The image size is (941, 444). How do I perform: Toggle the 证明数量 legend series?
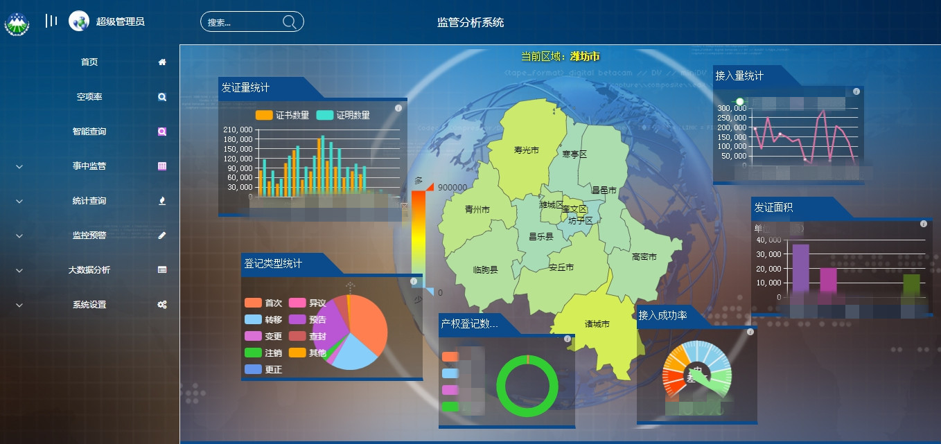click(343, 115)
